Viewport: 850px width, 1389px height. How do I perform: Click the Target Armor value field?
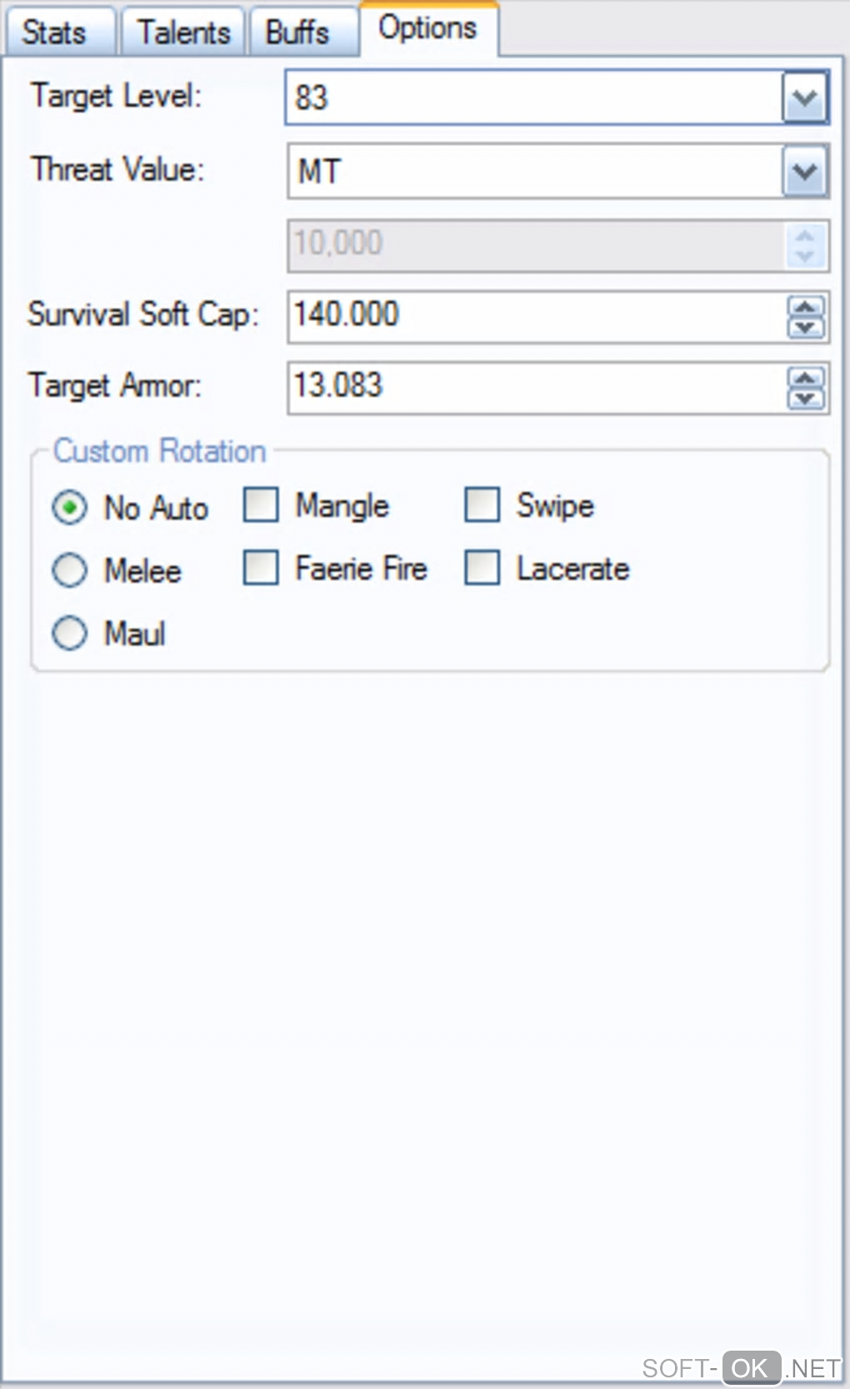[x=533, y=387]
